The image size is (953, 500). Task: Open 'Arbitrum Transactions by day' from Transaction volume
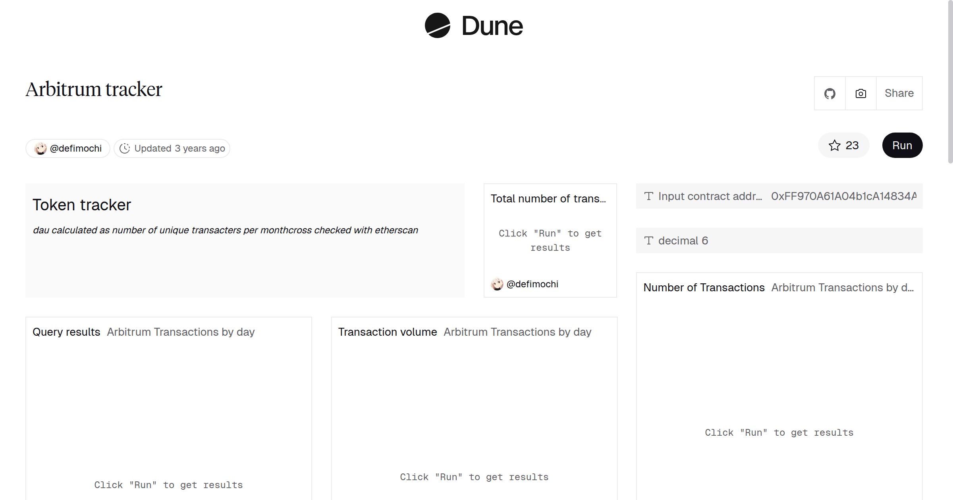pyautogui.click(x=517, y=332)
